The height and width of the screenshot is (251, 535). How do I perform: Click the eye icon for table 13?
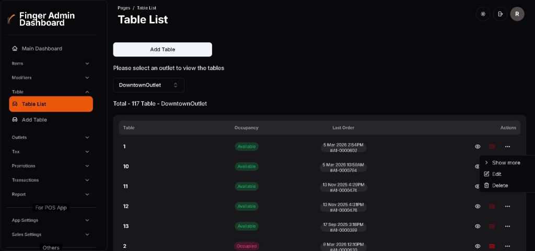click(478, 226)
